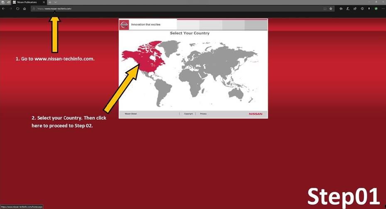The width and height of the screenshot is (386, 209).
Task: Open the browser Settings and more menu
Action: [383, 9]
